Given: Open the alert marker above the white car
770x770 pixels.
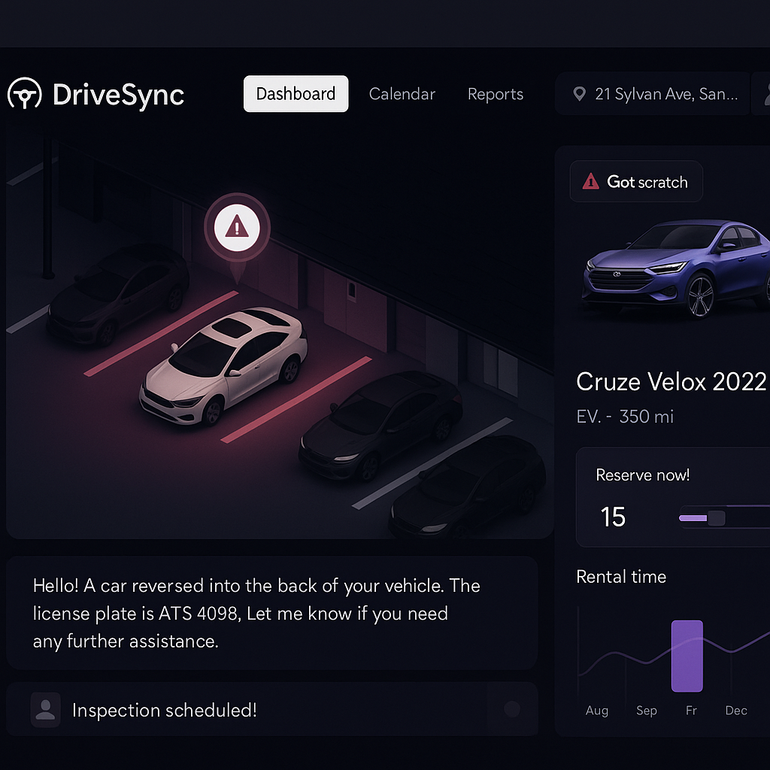Looking at the screenshot, I should tap(237, 226).
